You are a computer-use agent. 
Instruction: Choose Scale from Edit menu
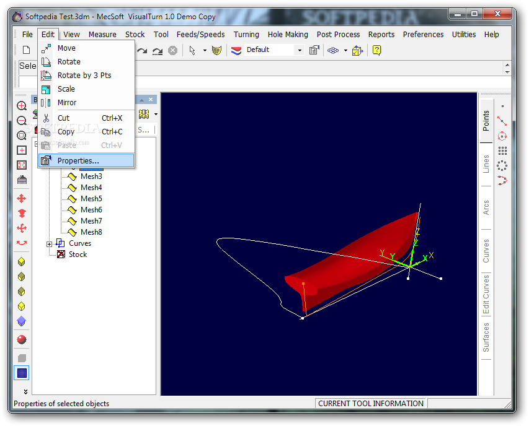click(86, 89)
